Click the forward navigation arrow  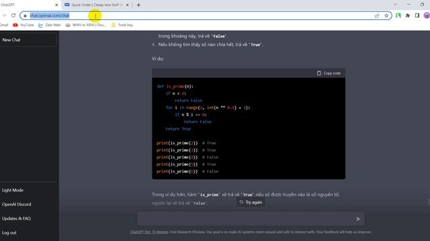pos(4,15)
